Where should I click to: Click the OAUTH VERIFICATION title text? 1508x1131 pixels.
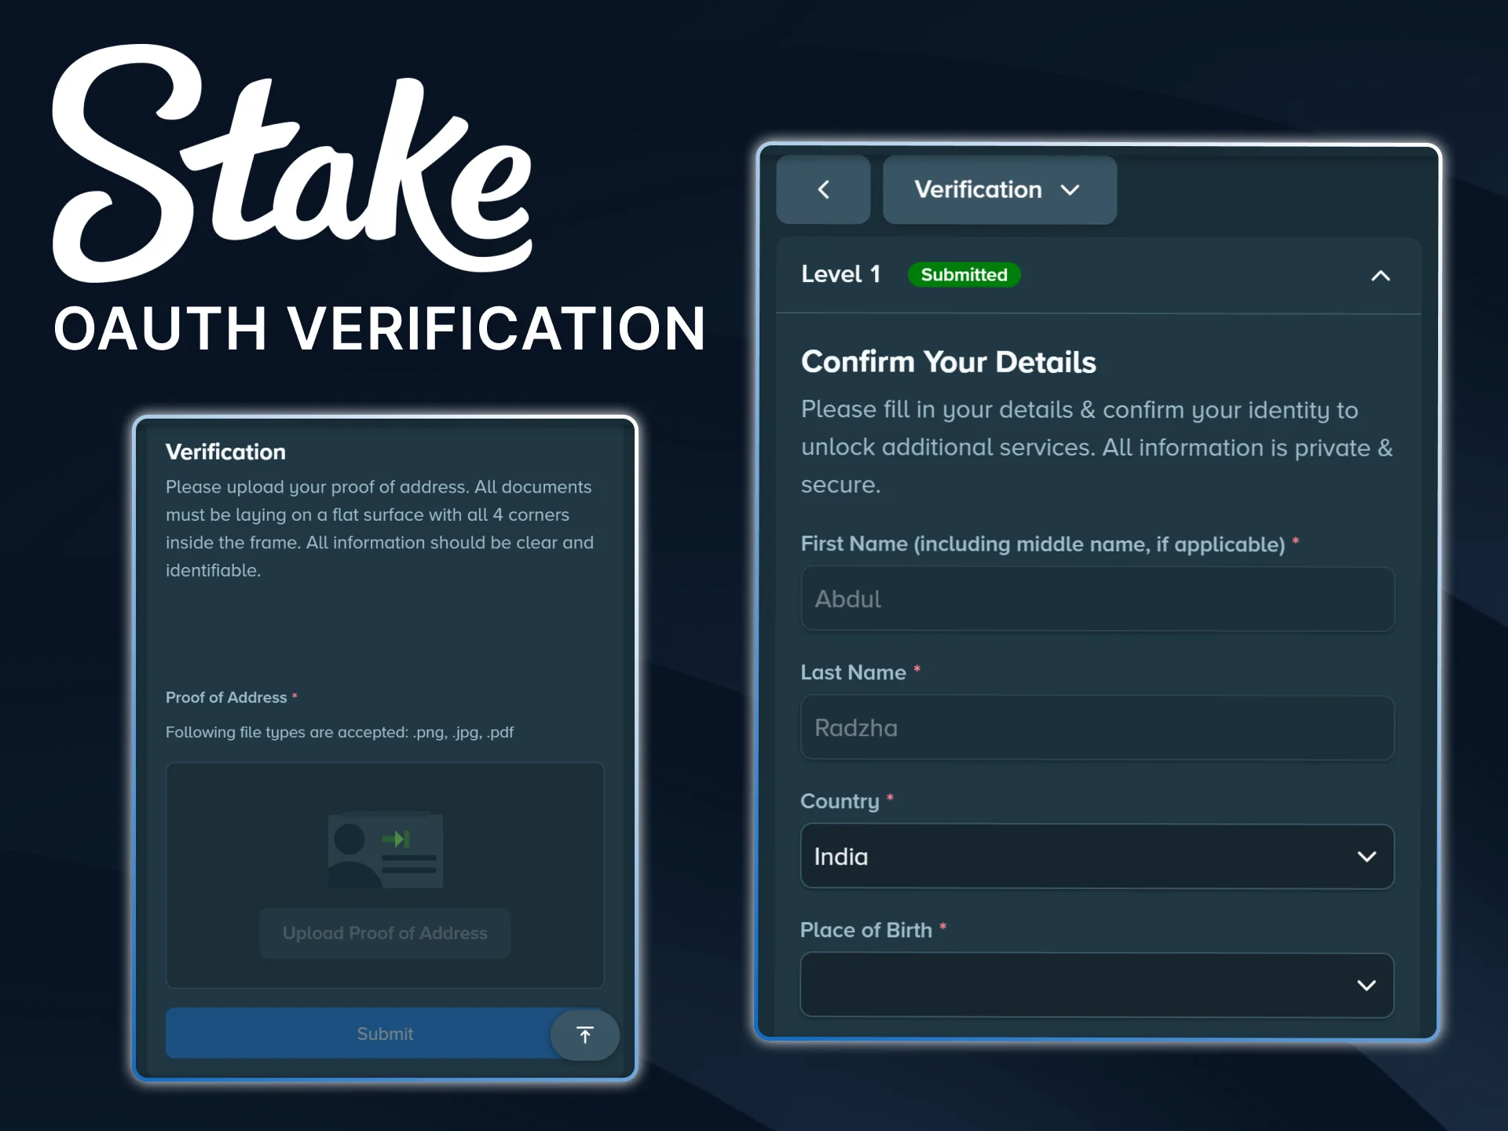[x=379, y=328]
